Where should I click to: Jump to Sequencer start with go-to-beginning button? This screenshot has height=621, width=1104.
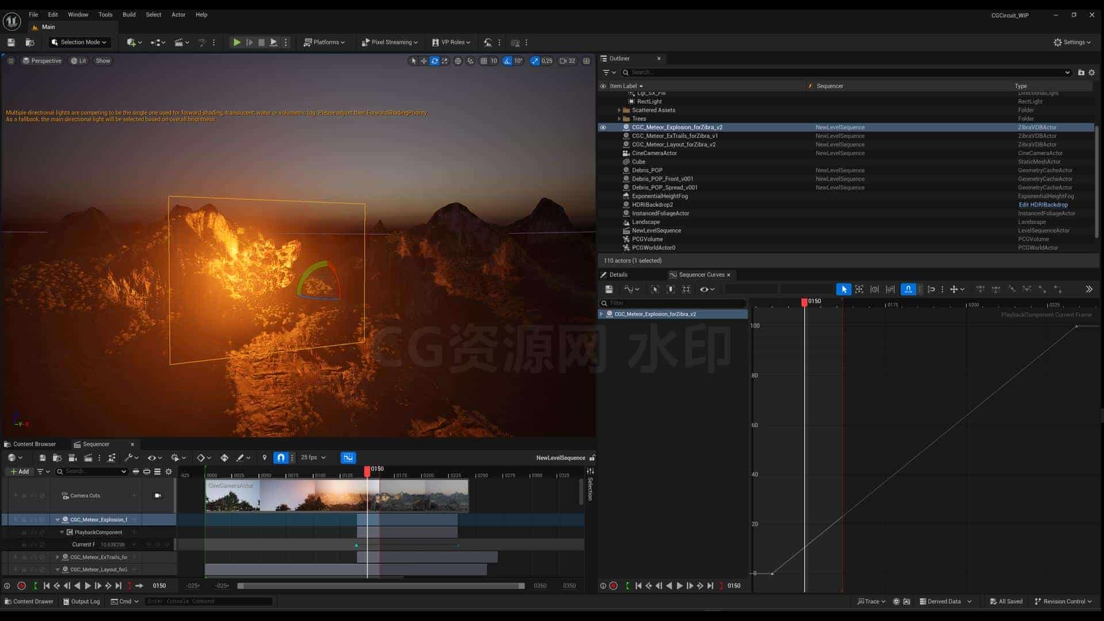tap(47, 586)
